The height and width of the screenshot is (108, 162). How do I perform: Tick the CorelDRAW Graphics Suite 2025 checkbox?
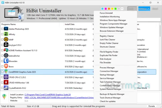[2, 72]
